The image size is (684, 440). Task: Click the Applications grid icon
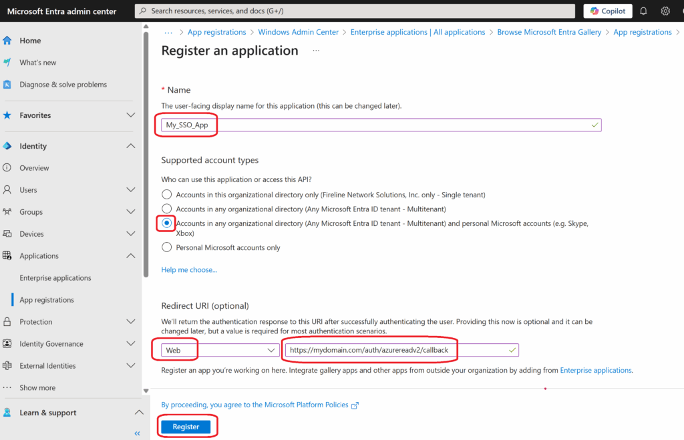click(x=7, y=255)
